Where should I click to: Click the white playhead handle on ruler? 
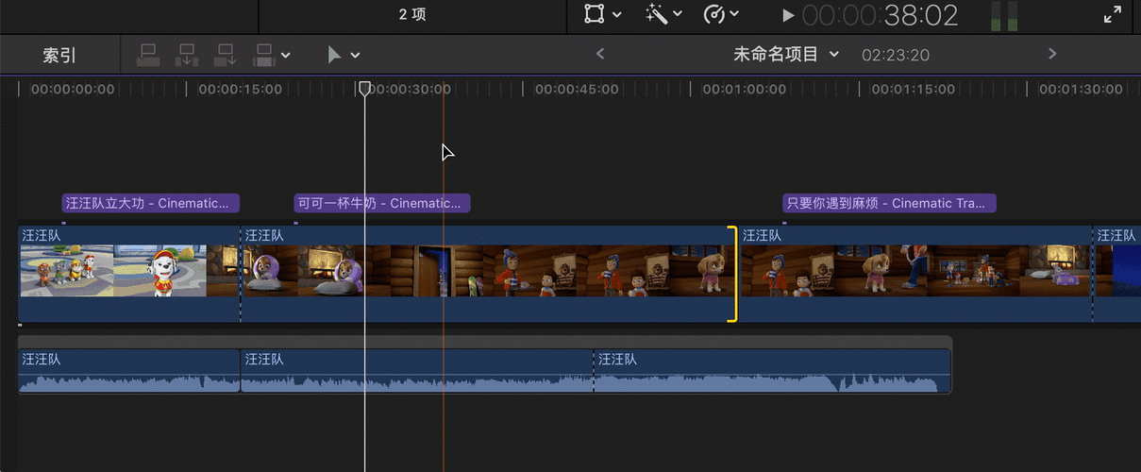[x=364, y=88]
